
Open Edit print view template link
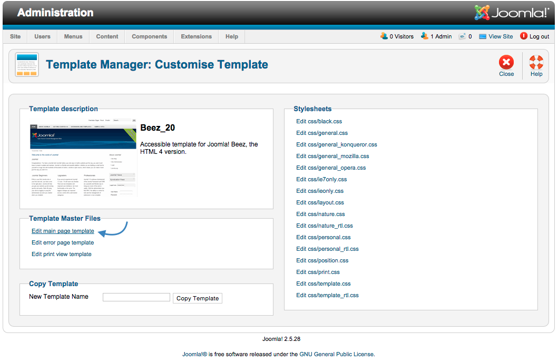tap(62, 254)
